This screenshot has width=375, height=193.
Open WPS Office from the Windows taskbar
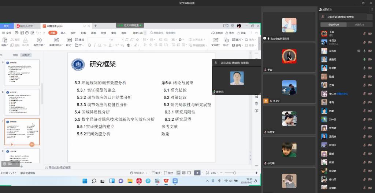tap(166, 181)
